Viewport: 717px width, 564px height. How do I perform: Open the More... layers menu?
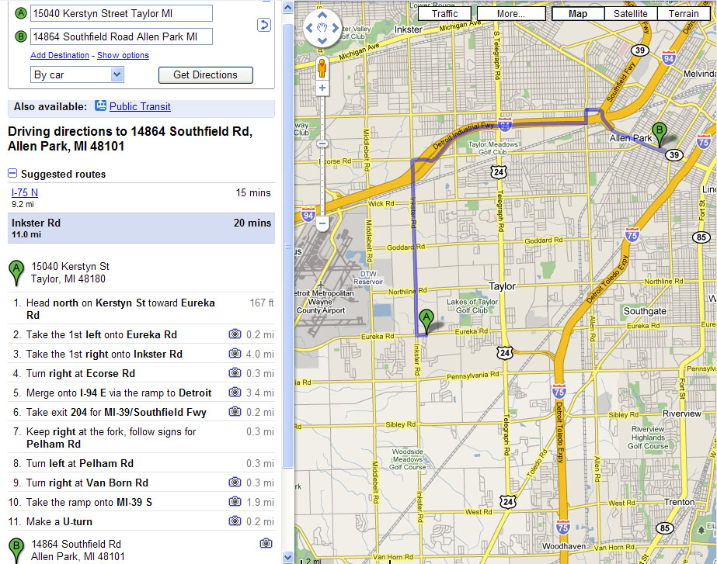coord(510,14)
